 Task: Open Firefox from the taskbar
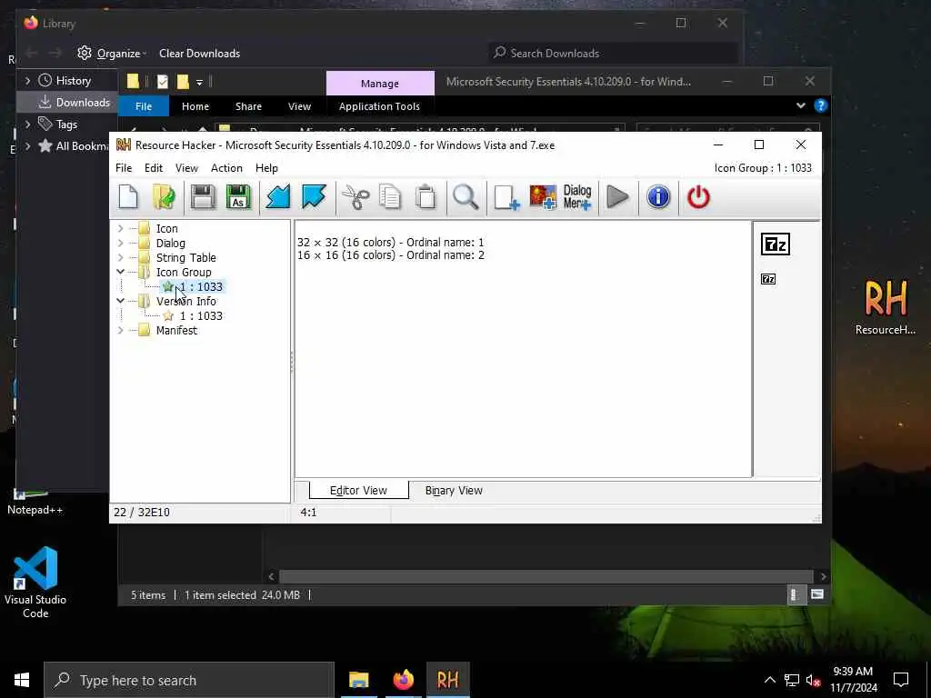pos(403,680)
